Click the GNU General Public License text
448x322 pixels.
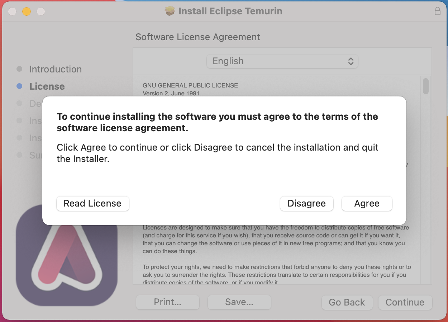click(x=190, y=85)
